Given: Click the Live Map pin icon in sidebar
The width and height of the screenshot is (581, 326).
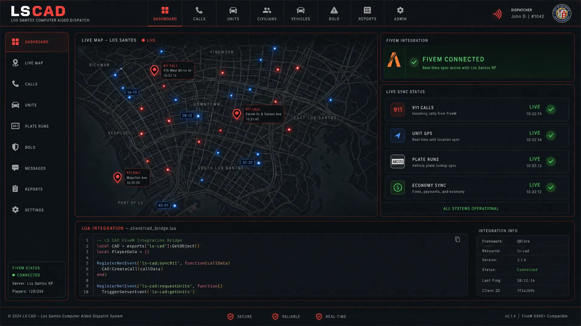Looking at the screenshot, I should click(x=15, y=63).
